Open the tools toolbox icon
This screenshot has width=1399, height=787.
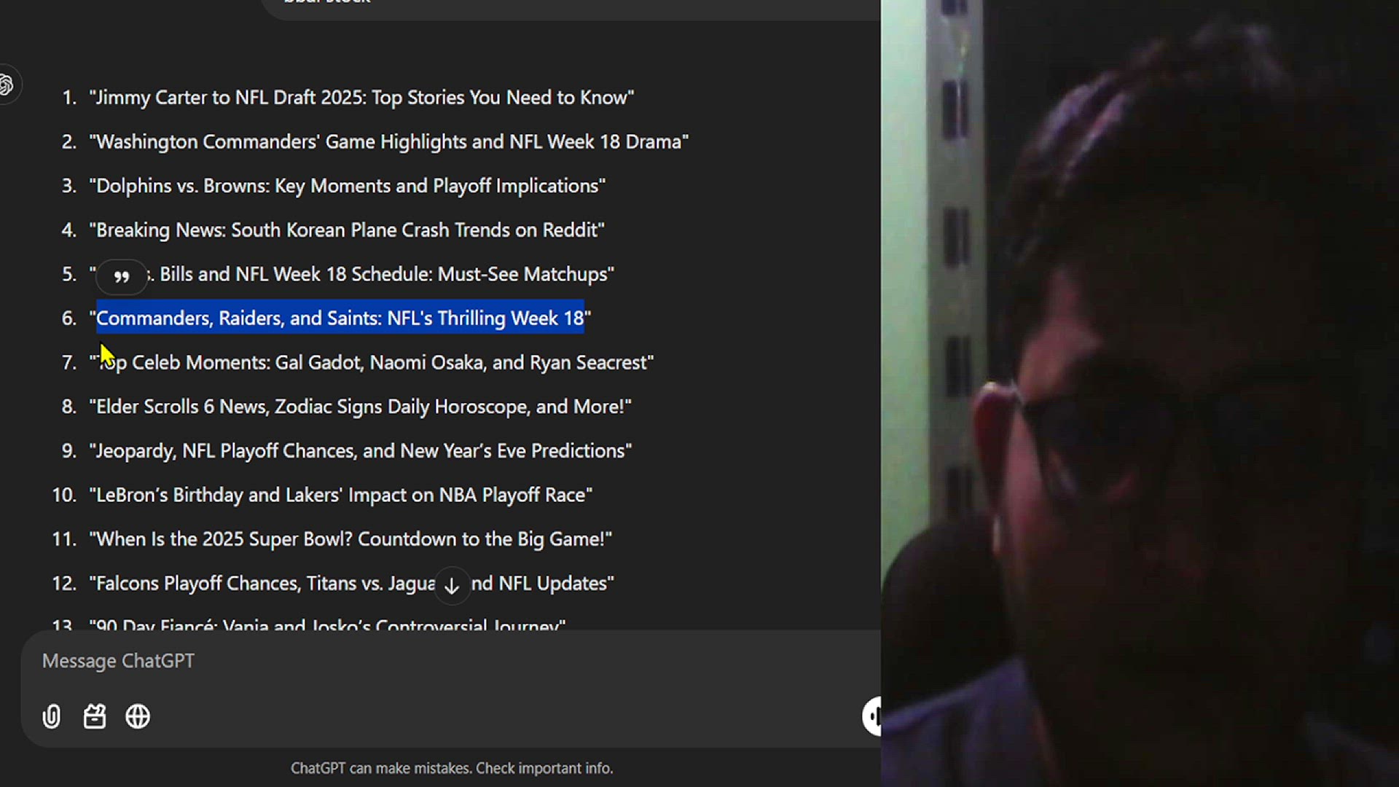coord(95,716)
